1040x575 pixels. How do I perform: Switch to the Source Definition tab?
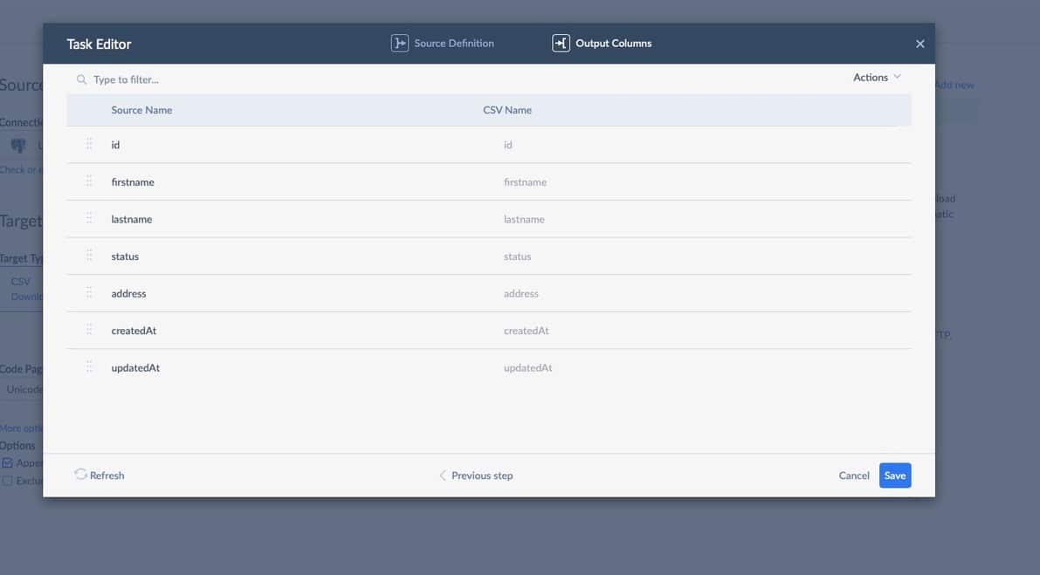453,44
